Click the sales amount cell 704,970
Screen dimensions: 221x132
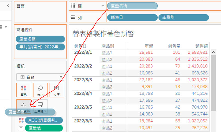pos(200,107)
